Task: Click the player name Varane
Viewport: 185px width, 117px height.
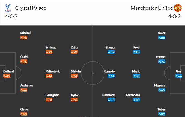Action: point(161,57)
